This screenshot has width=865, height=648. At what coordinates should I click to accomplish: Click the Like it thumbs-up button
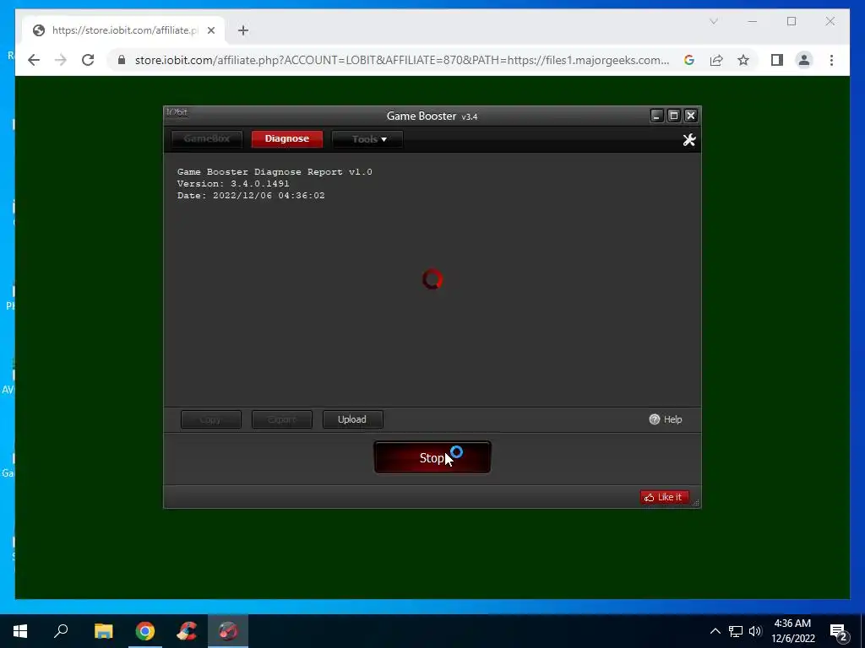665,497
